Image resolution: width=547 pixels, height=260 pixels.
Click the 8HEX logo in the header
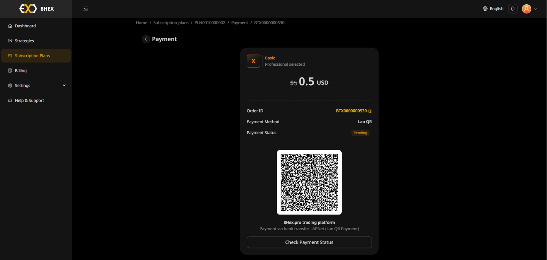pos(36,9)
